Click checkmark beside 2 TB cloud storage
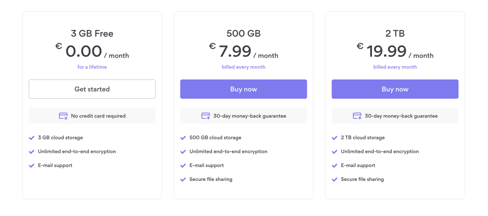 (x=335, y=138)
